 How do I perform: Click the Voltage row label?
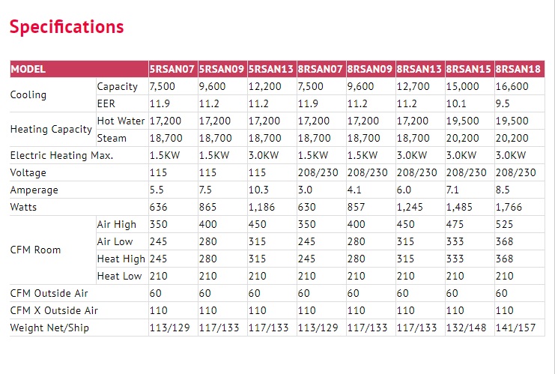tap(28, 173)
